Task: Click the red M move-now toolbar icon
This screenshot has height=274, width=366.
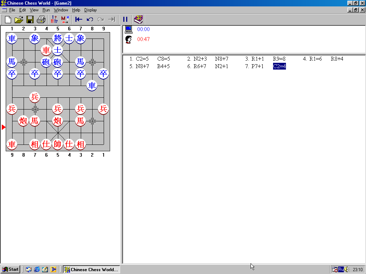Action: 65,19
